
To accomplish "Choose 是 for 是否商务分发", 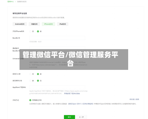I will [30, 81].
